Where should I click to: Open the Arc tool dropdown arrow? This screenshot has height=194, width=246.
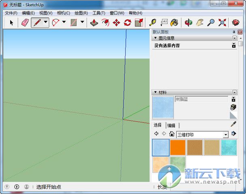pos(64,22)
